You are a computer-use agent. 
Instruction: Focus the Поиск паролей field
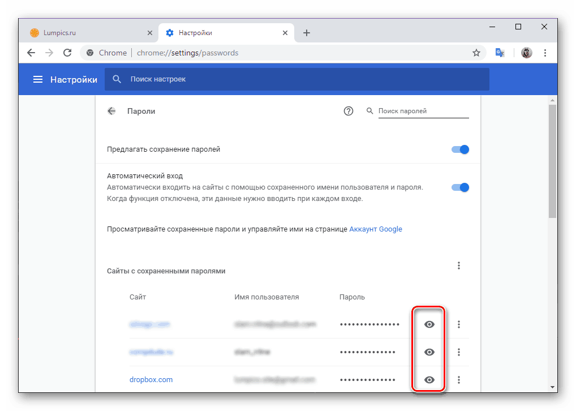coord(424,111)
